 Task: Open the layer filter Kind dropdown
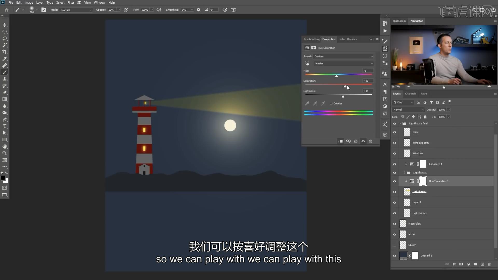click(x=403, y=102)
